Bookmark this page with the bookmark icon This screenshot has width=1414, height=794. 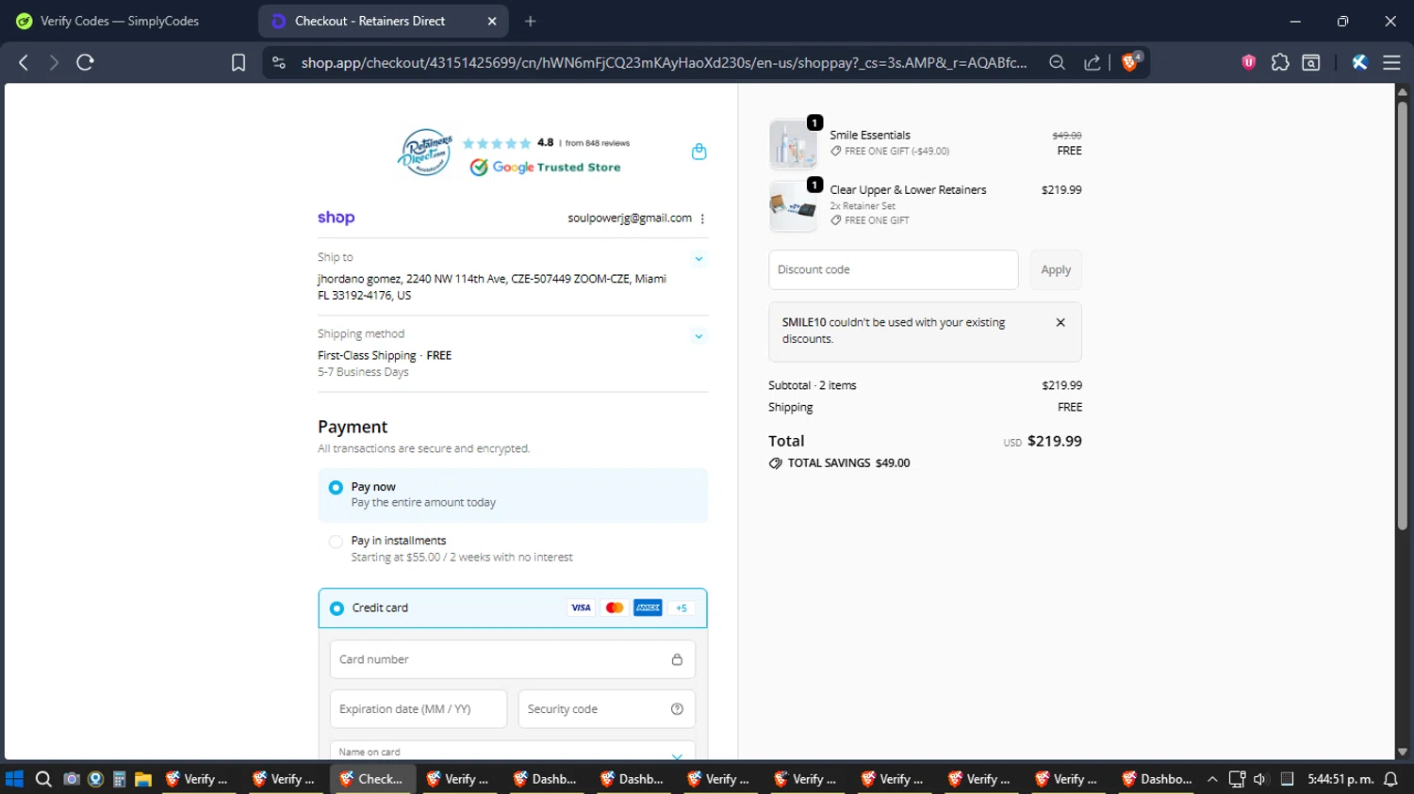pyautogui.click(x=238, y=62)
